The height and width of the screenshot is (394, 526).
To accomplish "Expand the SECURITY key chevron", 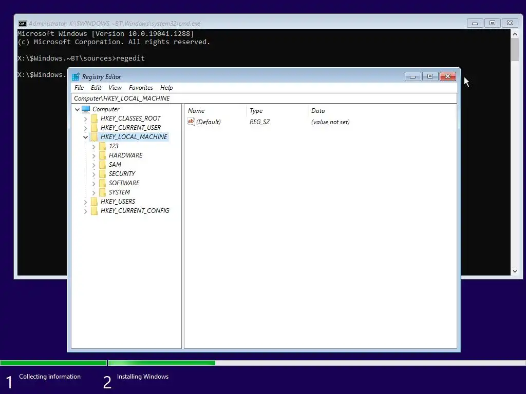I will coord(93,174).
